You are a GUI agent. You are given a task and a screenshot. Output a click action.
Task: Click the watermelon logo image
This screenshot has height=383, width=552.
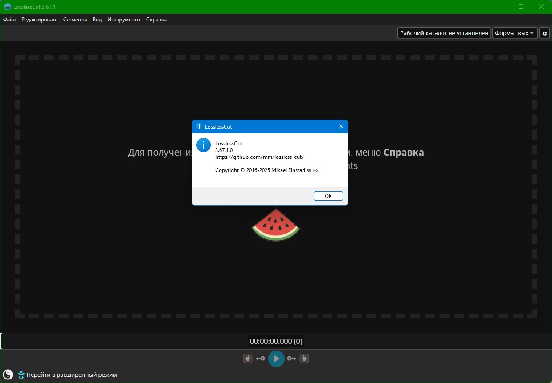[276, 224]
